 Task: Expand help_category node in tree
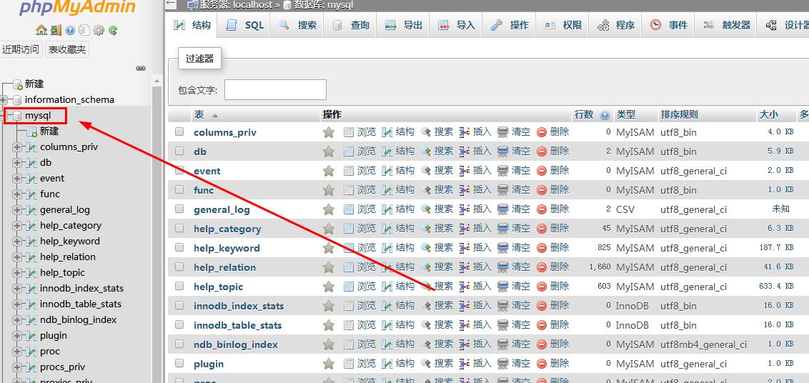click(x=17, y=226)
